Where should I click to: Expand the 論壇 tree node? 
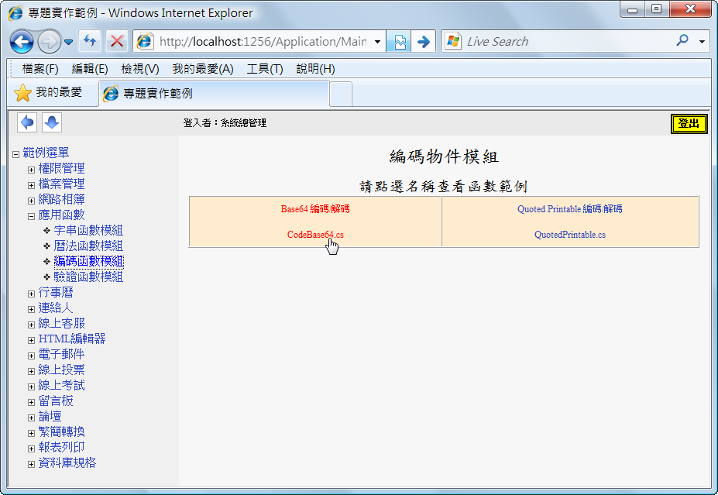click(31, 418)
